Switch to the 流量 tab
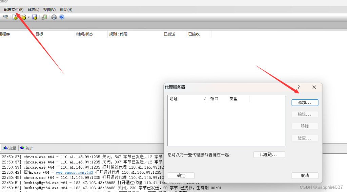The image size is (347, 192). (9, 148)
